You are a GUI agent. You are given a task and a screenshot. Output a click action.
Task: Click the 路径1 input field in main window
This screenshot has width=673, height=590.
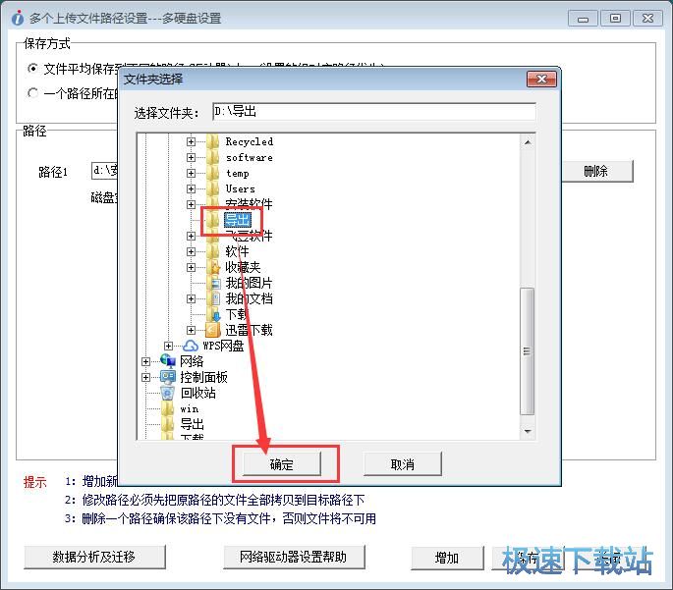tap(105, 171)
